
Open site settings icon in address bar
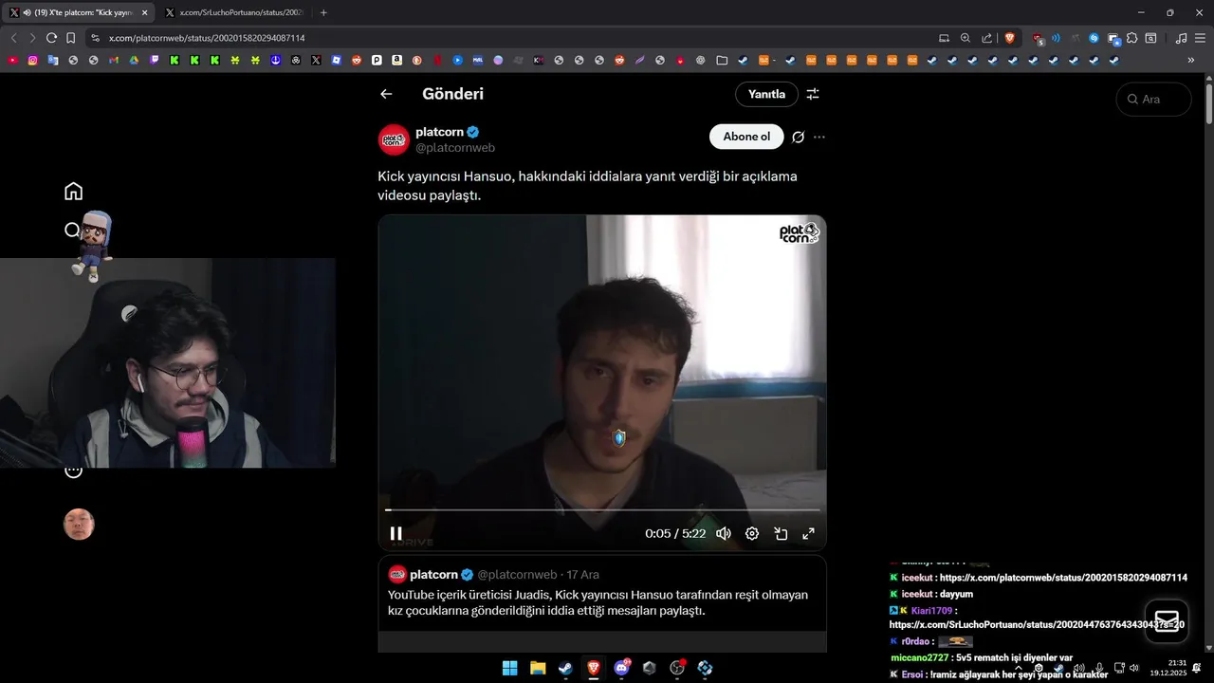(94, 38)
